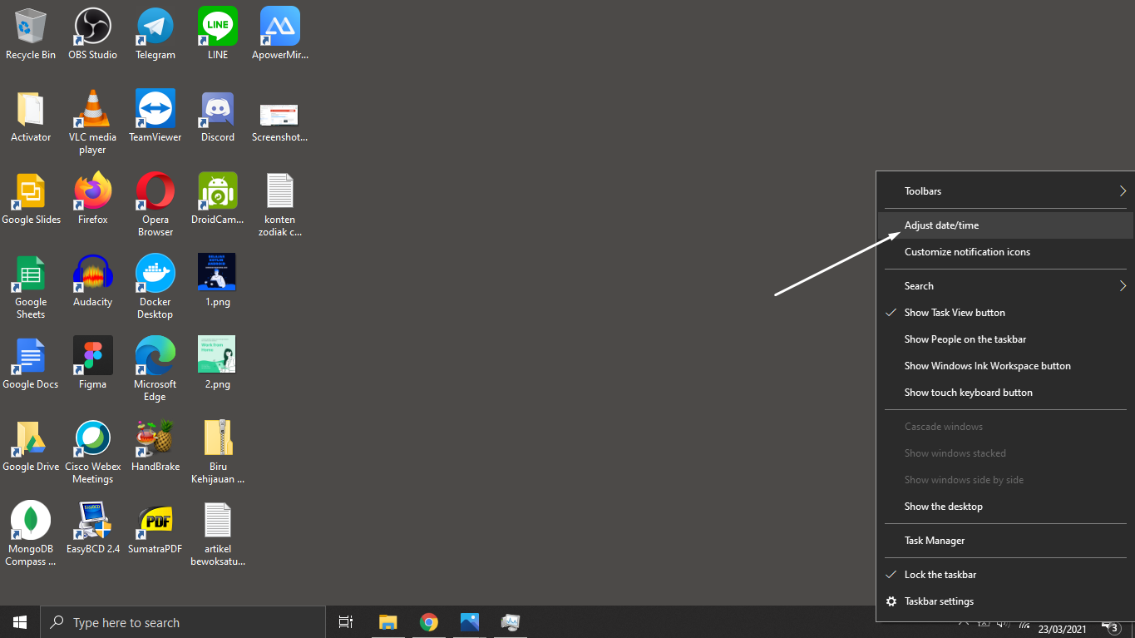
Task: Select the Google Sheets shortcut
Action: coord(31,274)
